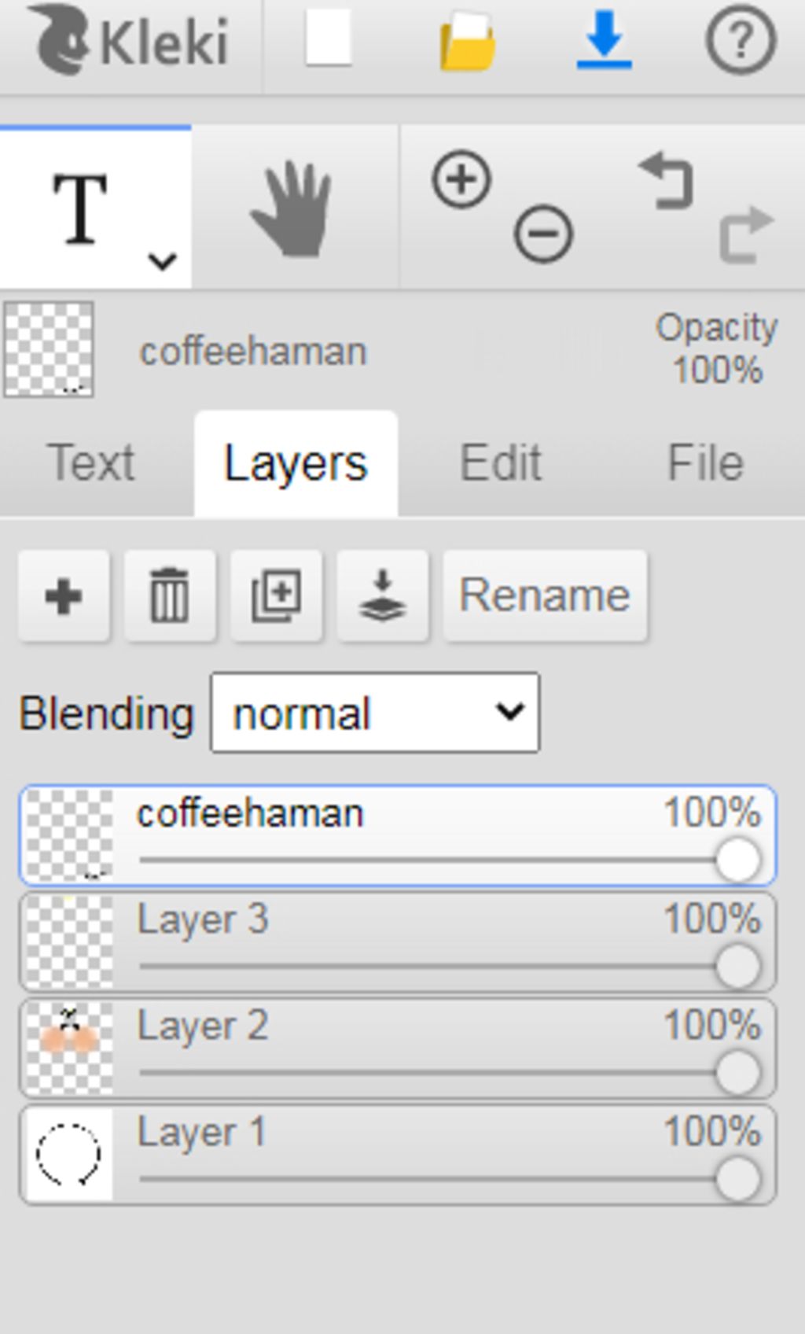Switch to the Edit tab
This screenshot has height=1334, width=805.
pyautogui.click(x=501, y=462)
